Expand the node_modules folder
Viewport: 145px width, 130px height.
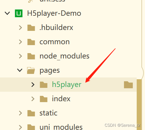point(20,56)
